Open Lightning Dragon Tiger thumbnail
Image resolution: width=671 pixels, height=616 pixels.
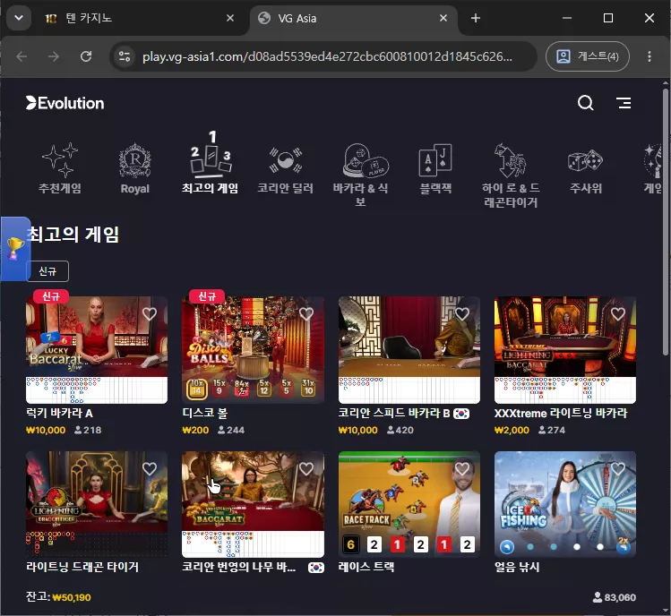(97, 504)
